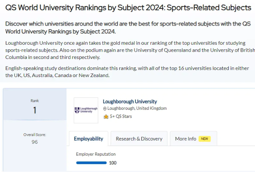Open the More Info tab
255x173 pixels.
(186, 139)
